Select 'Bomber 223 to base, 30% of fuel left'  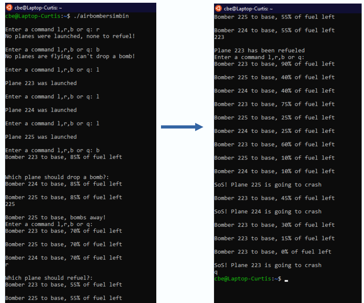[274, 225]
